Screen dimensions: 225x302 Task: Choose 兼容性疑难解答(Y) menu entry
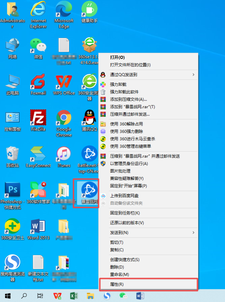[x=148, y=178]
